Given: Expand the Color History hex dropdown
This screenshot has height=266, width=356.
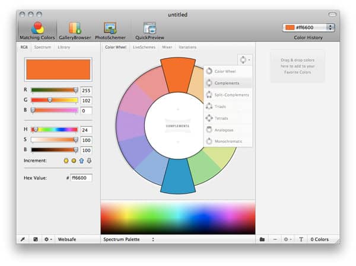Looking at the screenshot, I should point(330,27).
